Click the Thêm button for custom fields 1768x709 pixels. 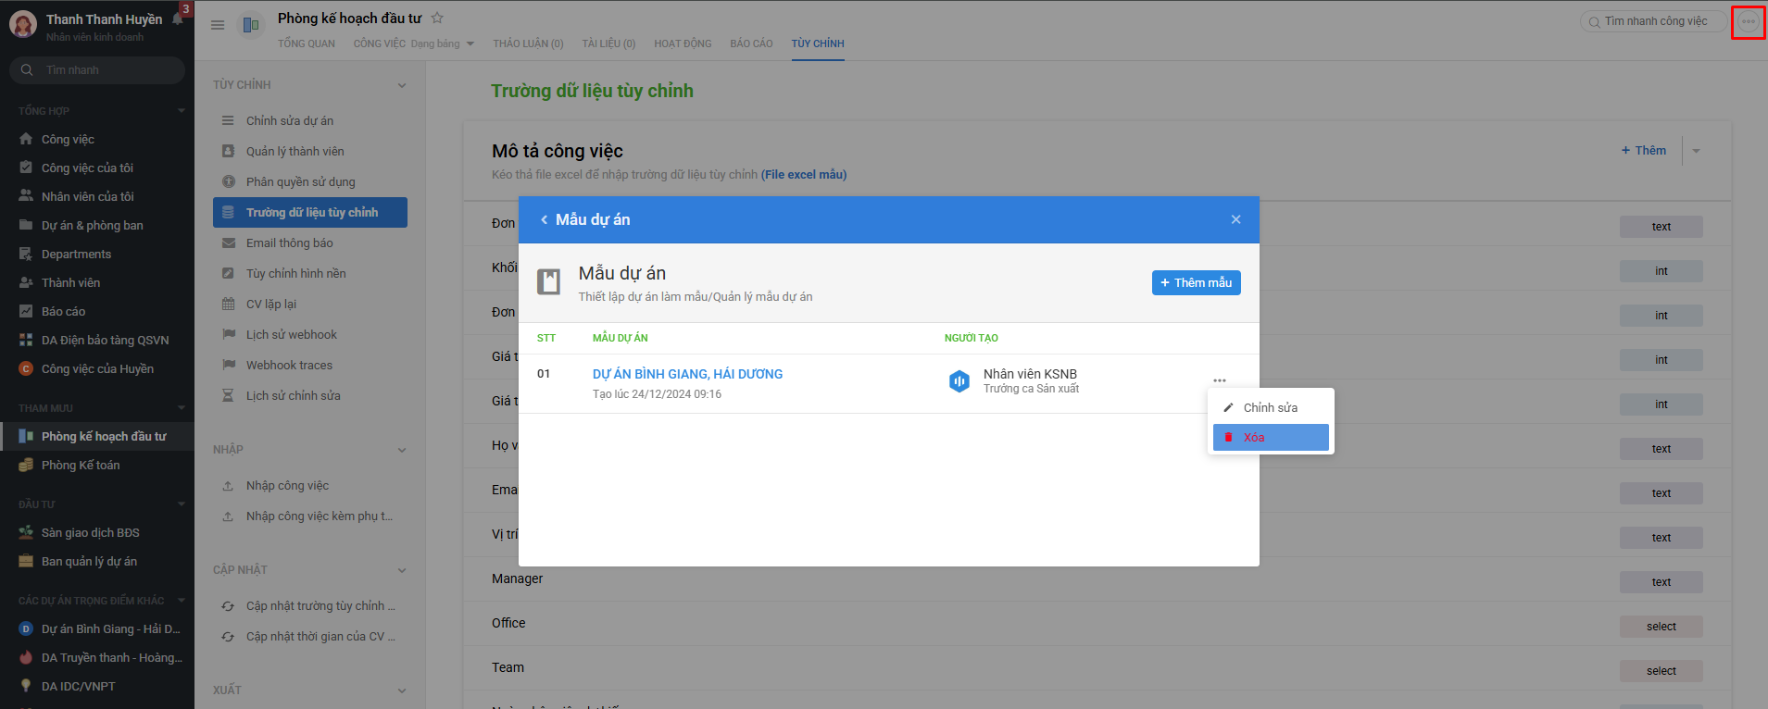[1644, 150]
